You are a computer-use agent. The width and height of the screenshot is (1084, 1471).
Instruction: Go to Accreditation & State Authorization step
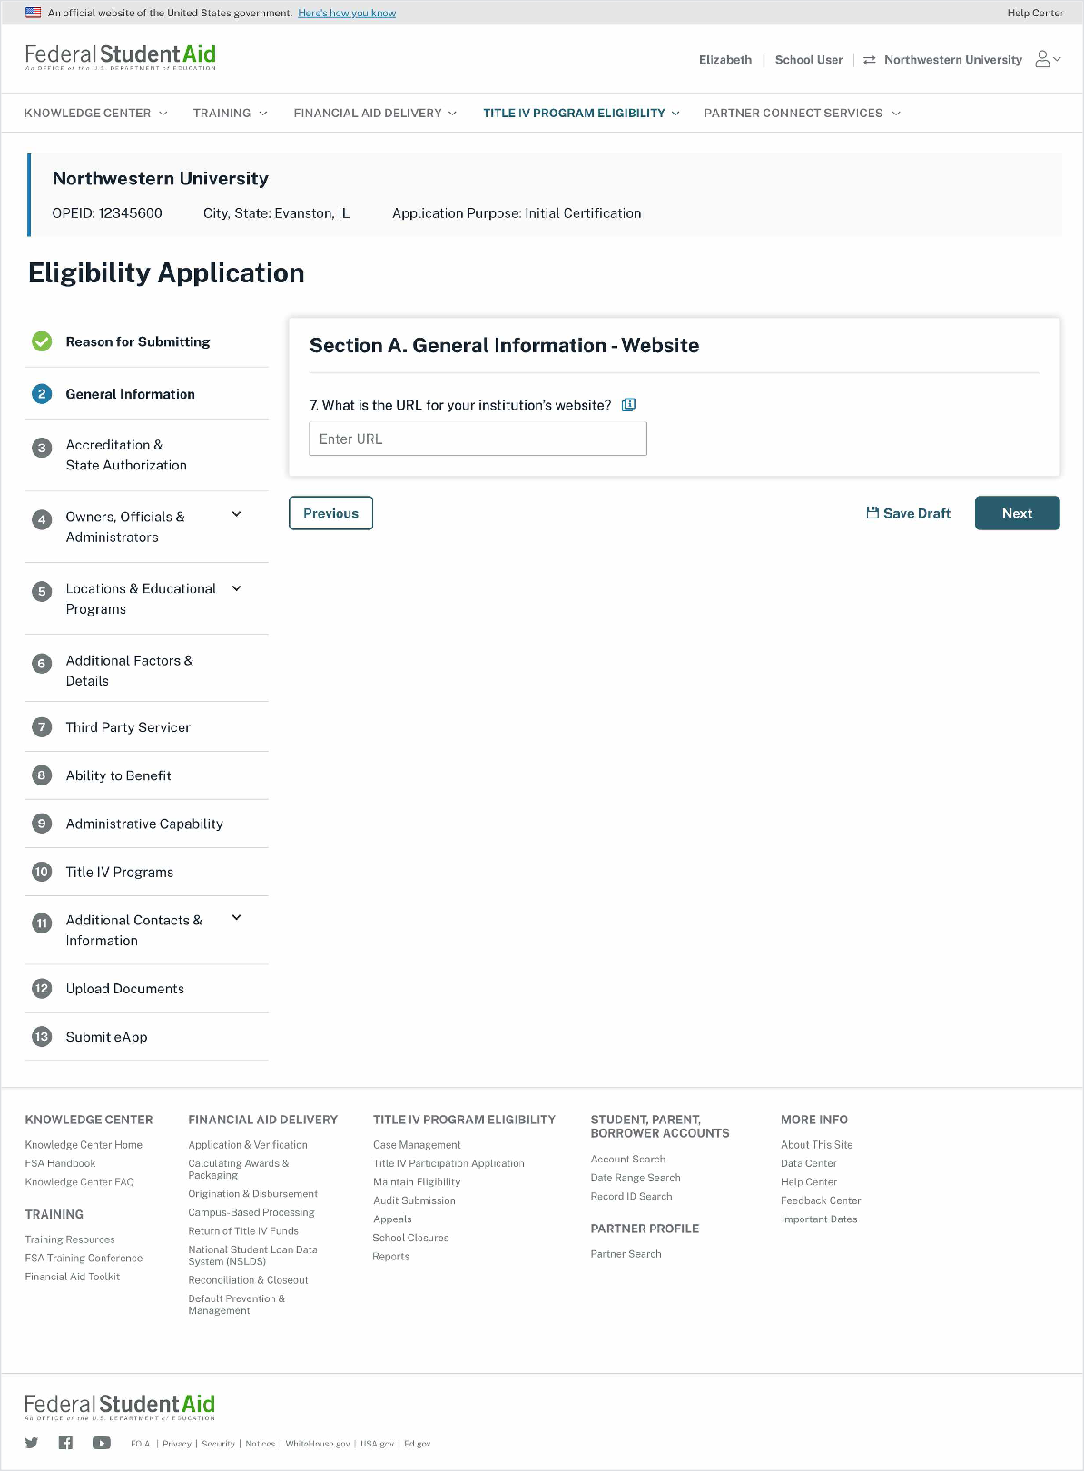click(126, 455)
